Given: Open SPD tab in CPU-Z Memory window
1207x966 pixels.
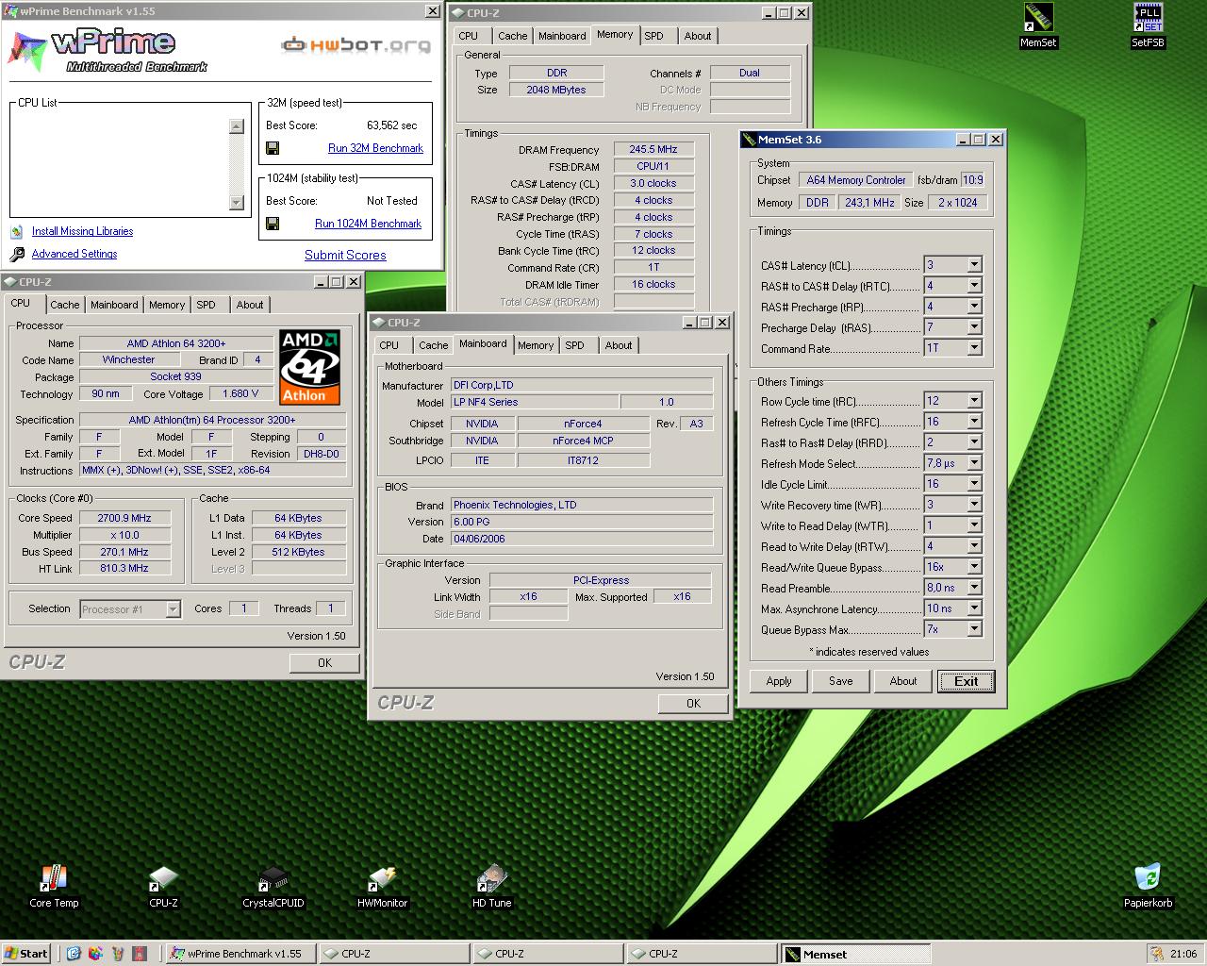Looking at the screenshot, I should tap(654, 36).
